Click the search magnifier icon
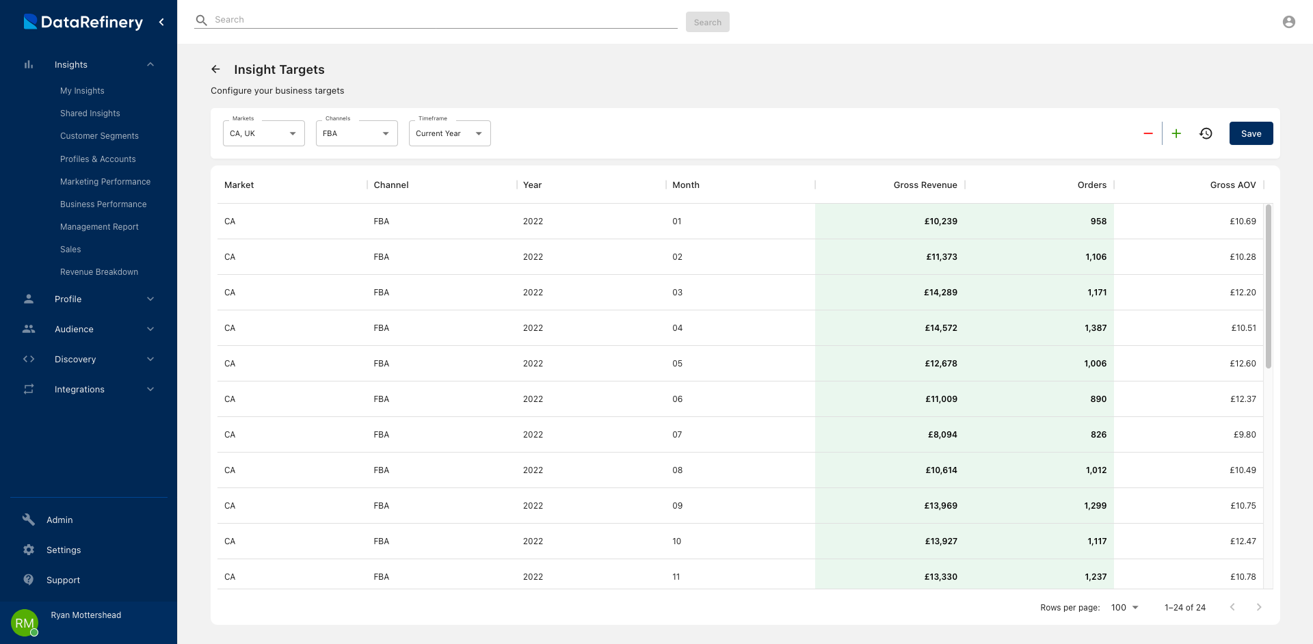Image resolution: width=1313 pixels, height=644 pixels. click(201, 20)
